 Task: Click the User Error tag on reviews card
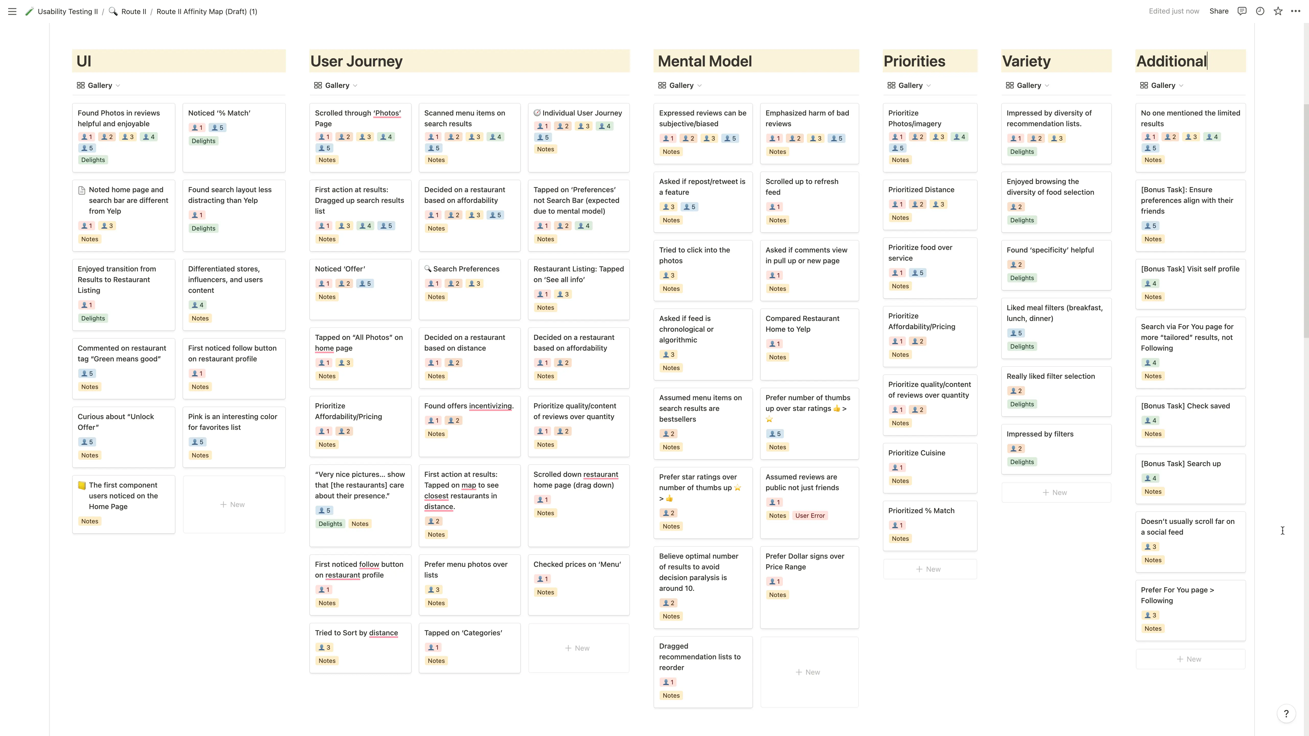coord(810,515)
